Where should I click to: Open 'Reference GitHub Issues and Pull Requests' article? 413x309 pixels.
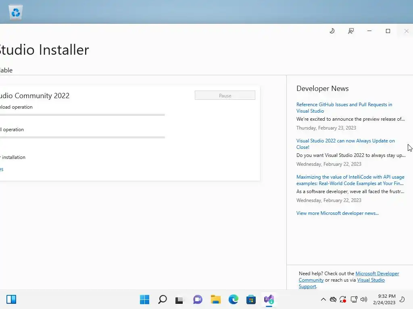pos(344,108)
